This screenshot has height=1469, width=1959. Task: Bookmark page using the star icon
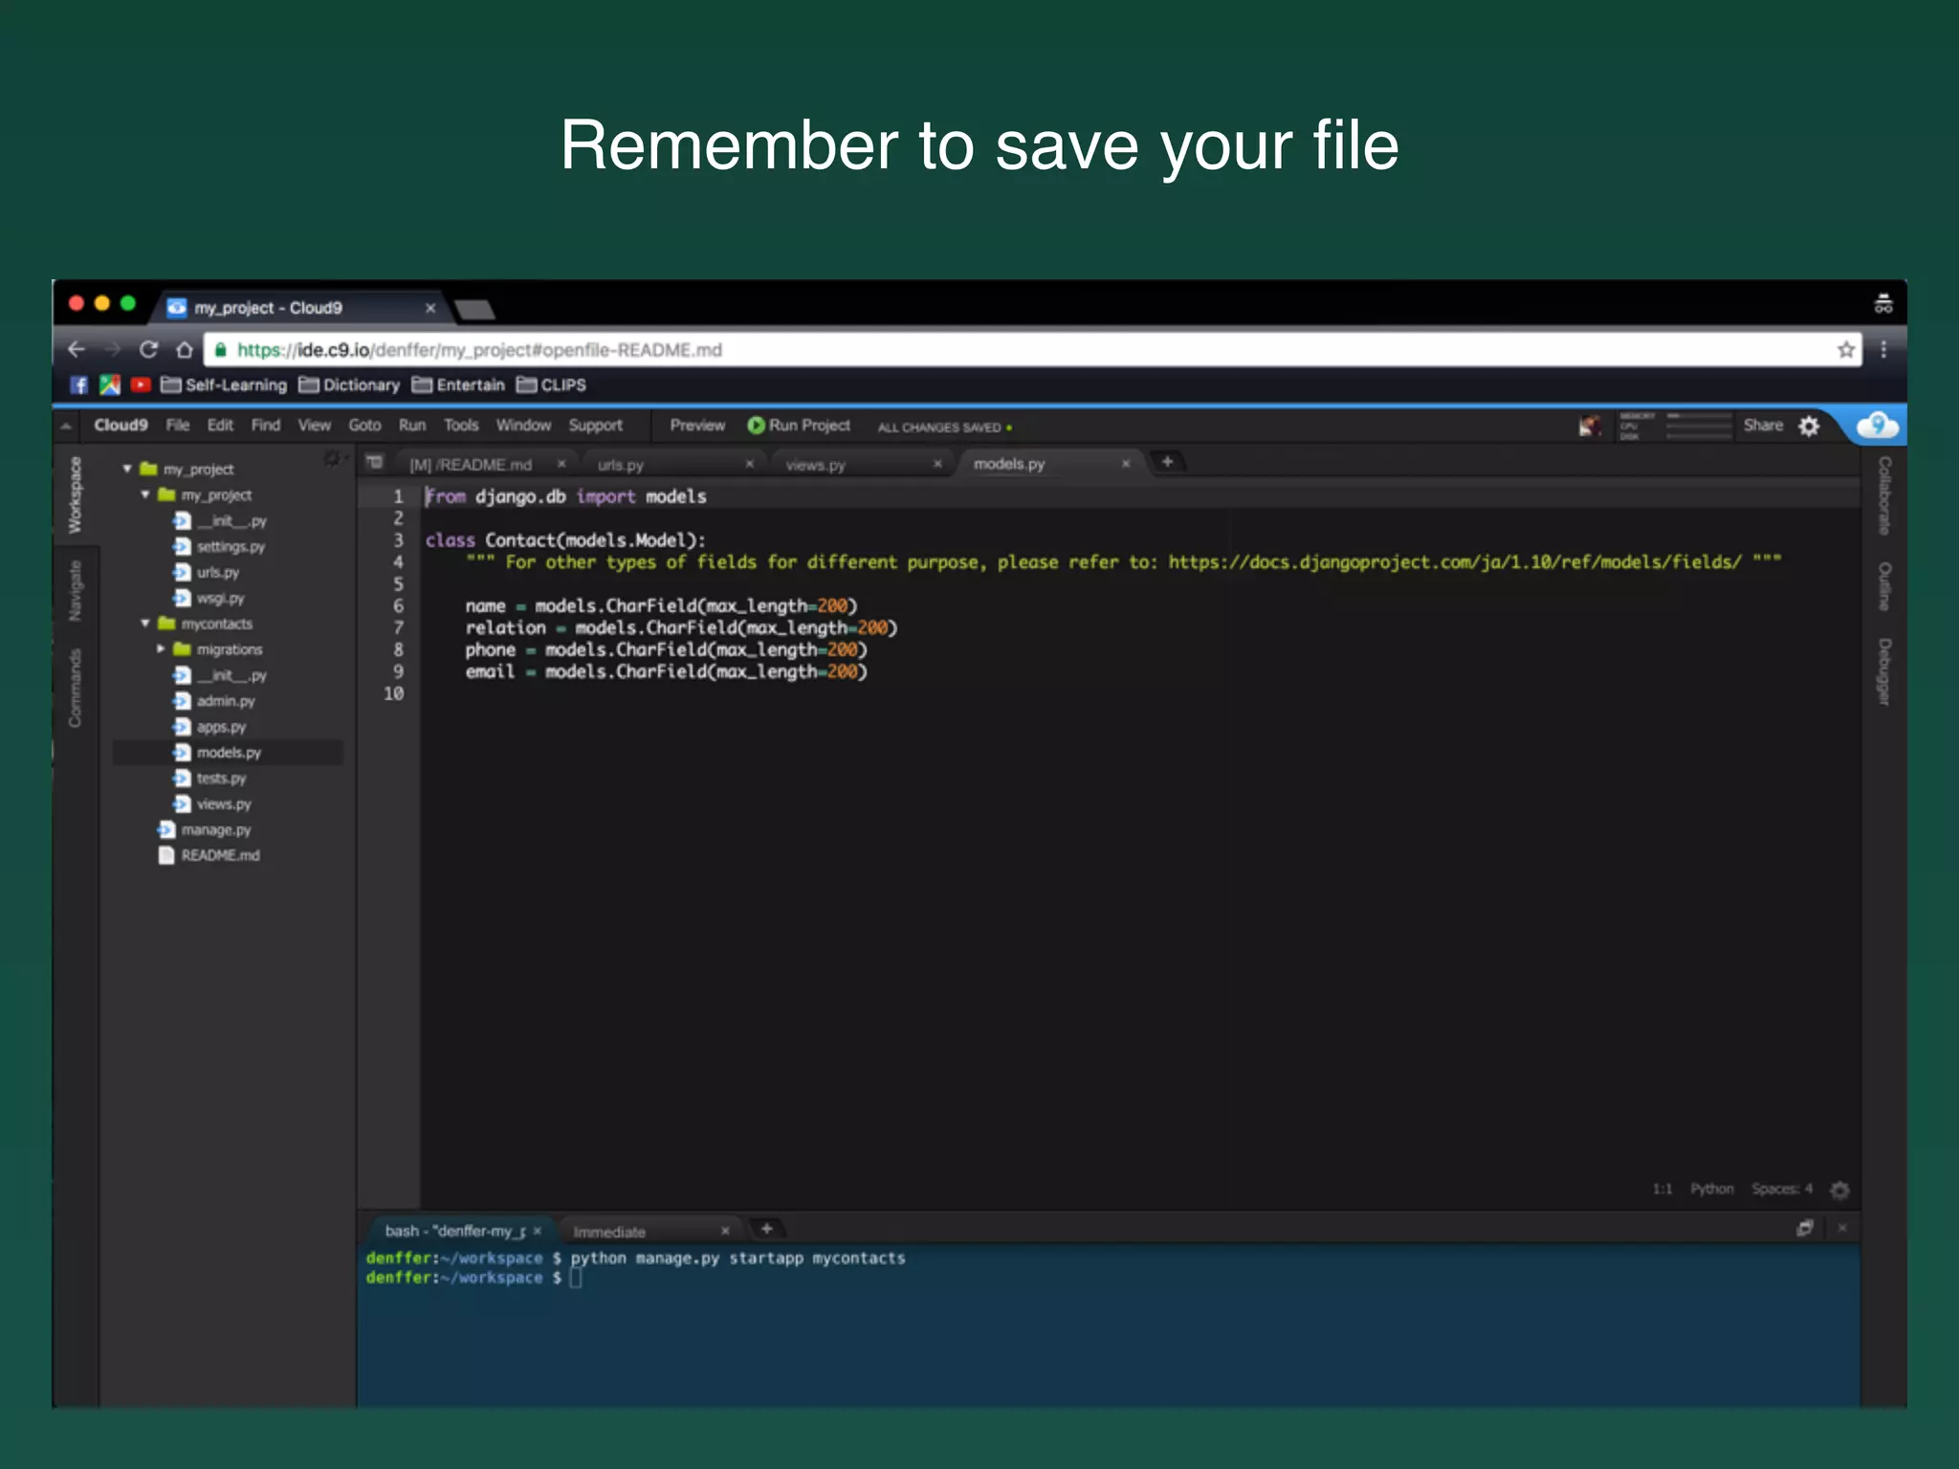click(1845, 350)
